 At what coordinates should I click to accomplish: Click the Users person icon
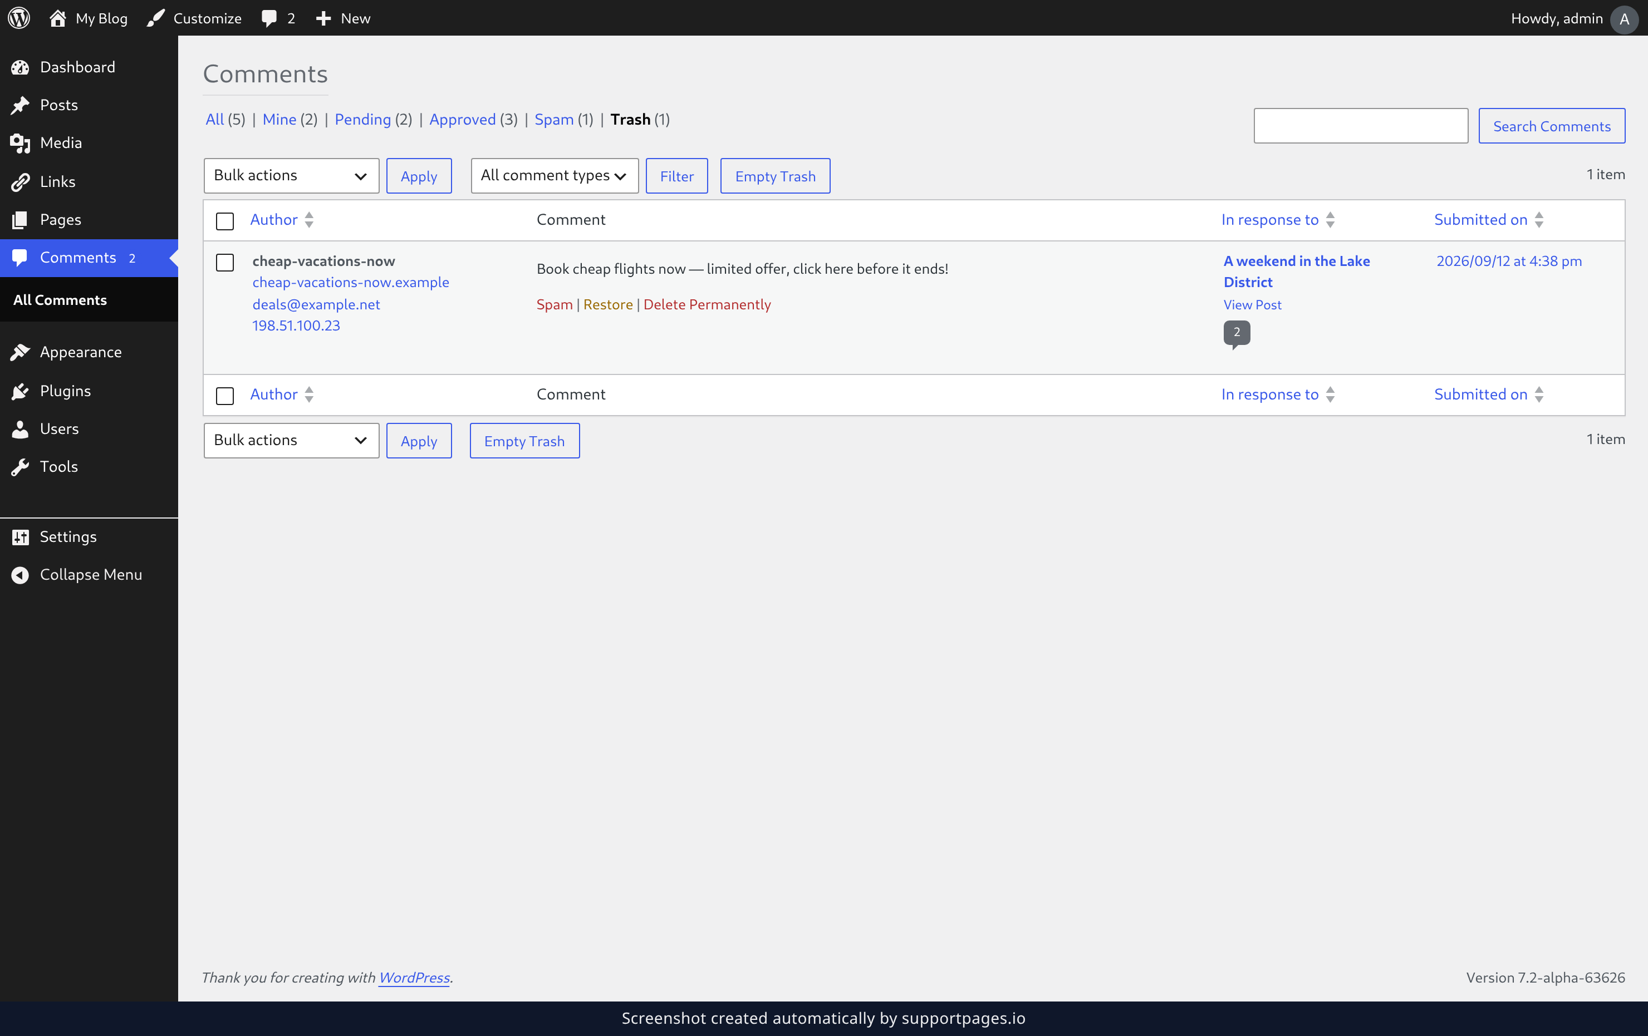click(21, 429)
